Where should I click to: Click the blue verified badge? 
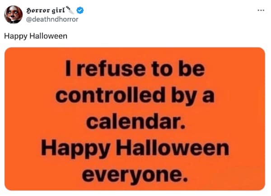click(x=78, y=10)
